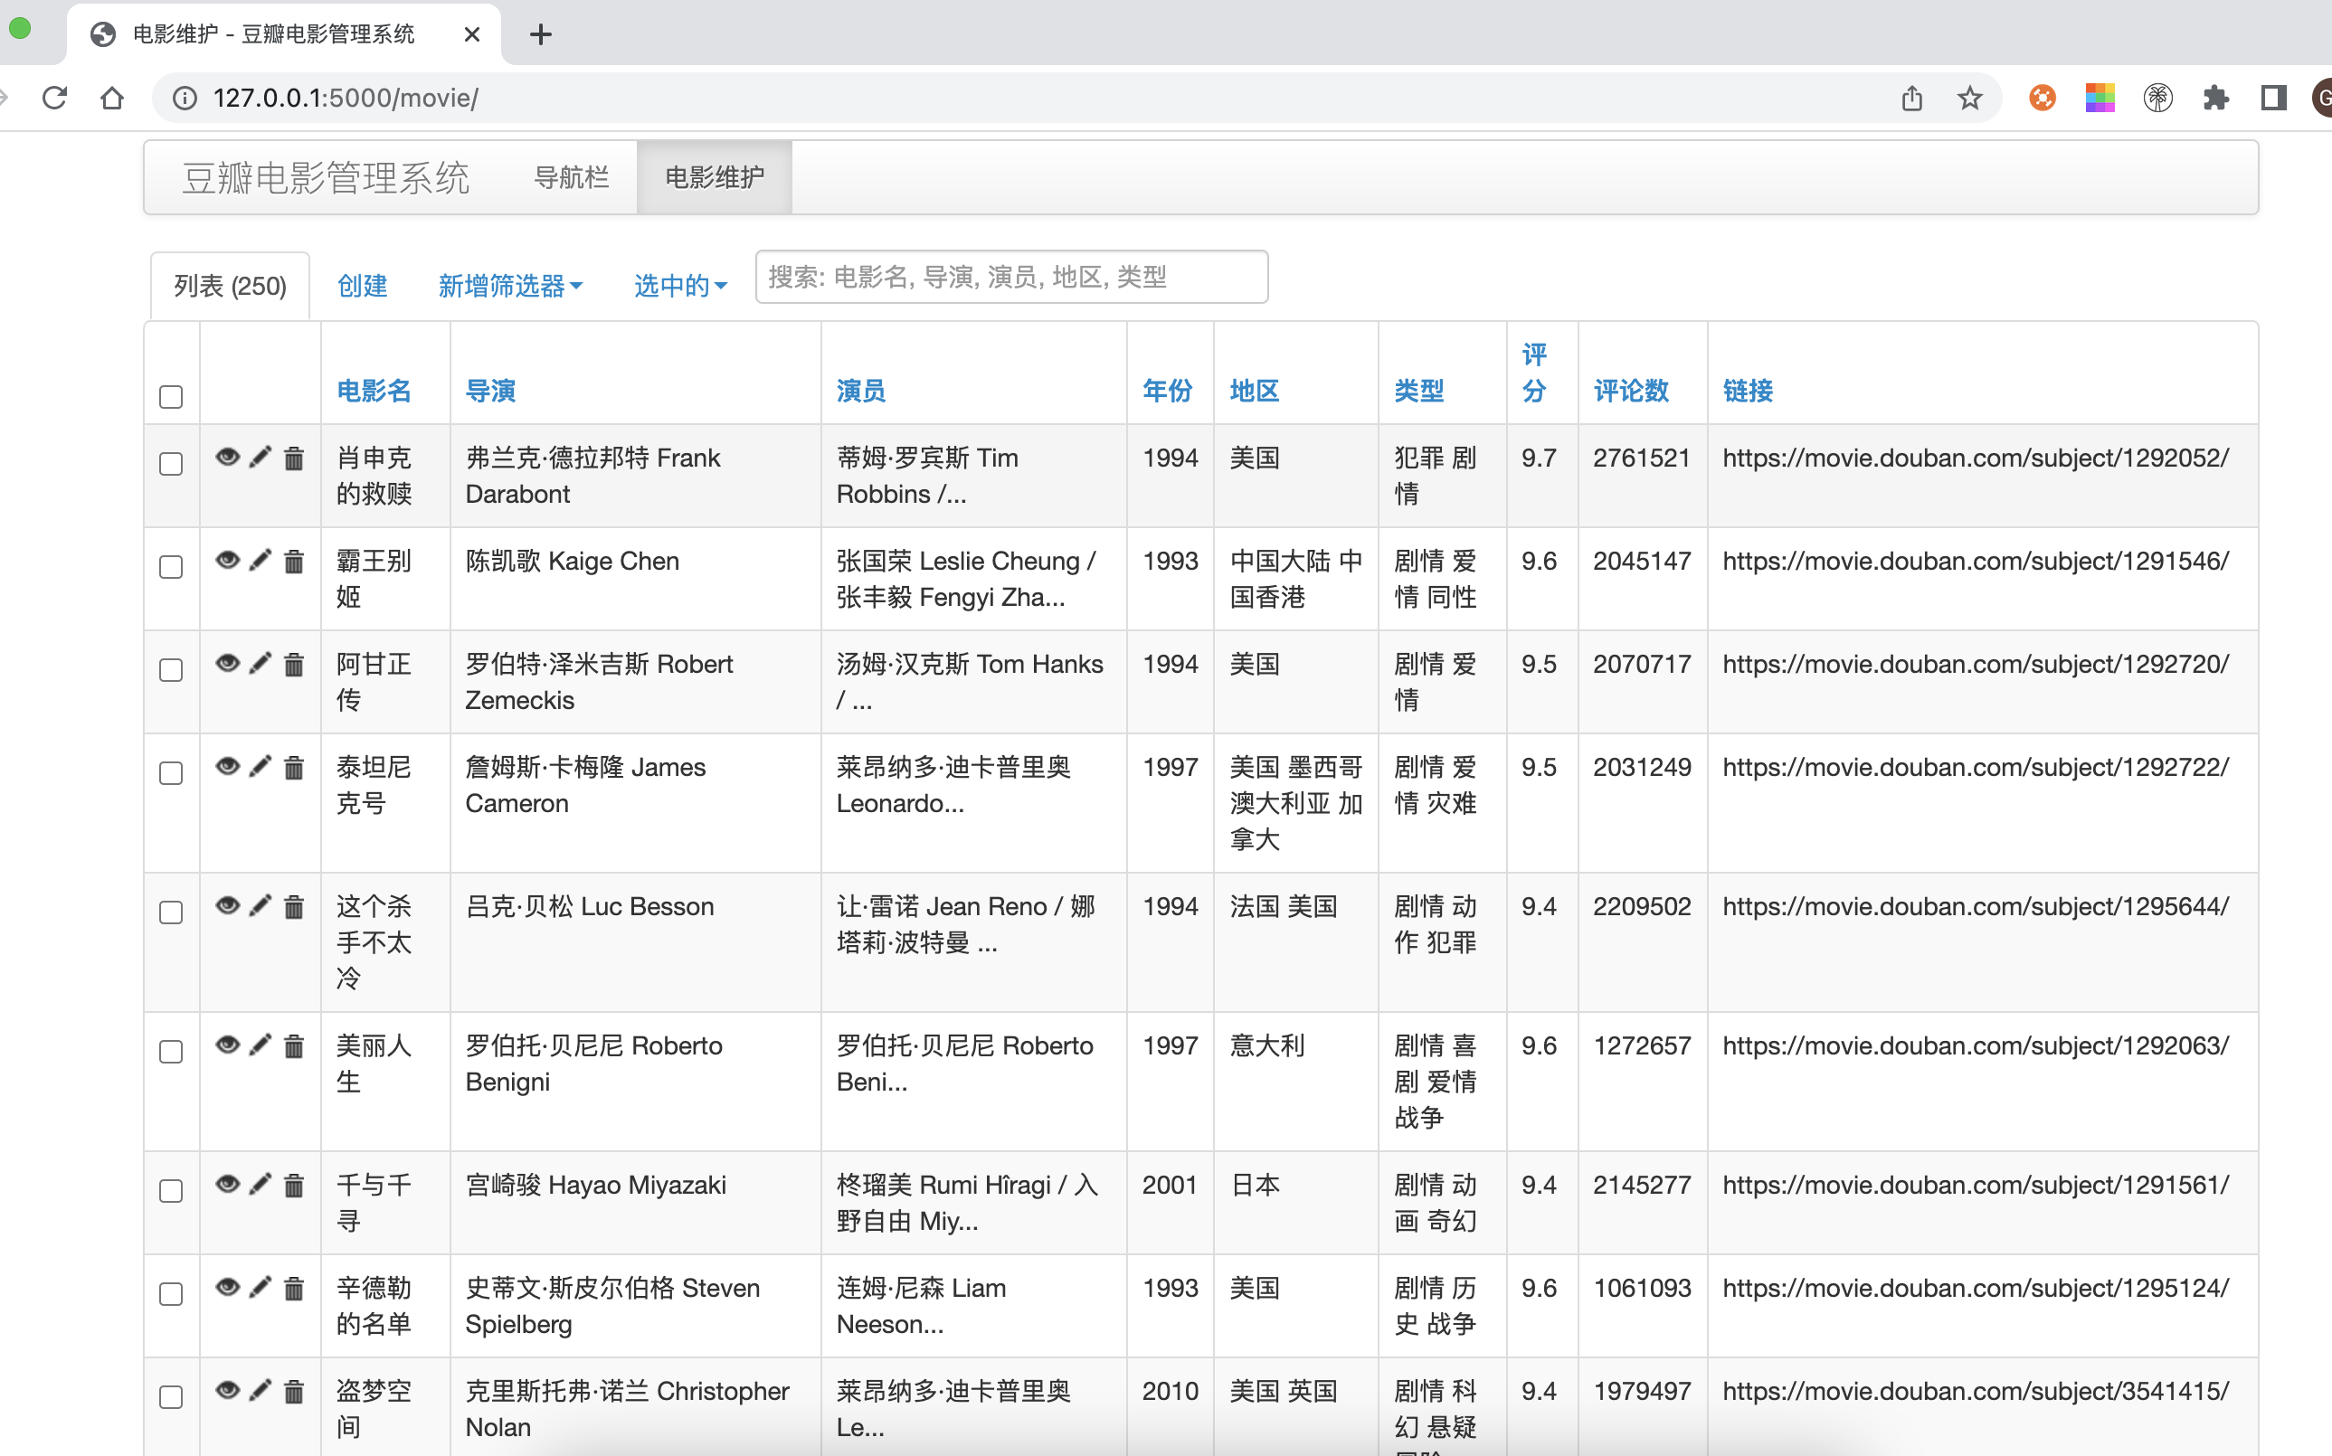2332x1456 pixels.
Task: Delete the 肖申克的救赎 record
Action: point(294,459)
